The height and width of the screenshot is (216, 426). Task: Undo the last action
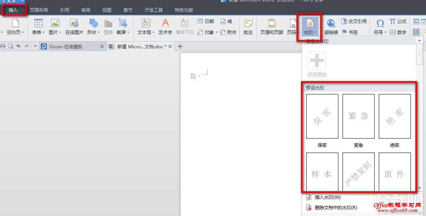click(19, 46)
